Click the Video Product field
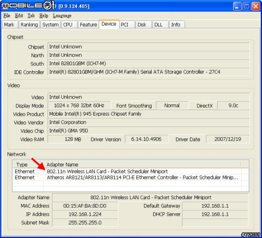Viewport: 262px width, 238px height. coord(149,114)
